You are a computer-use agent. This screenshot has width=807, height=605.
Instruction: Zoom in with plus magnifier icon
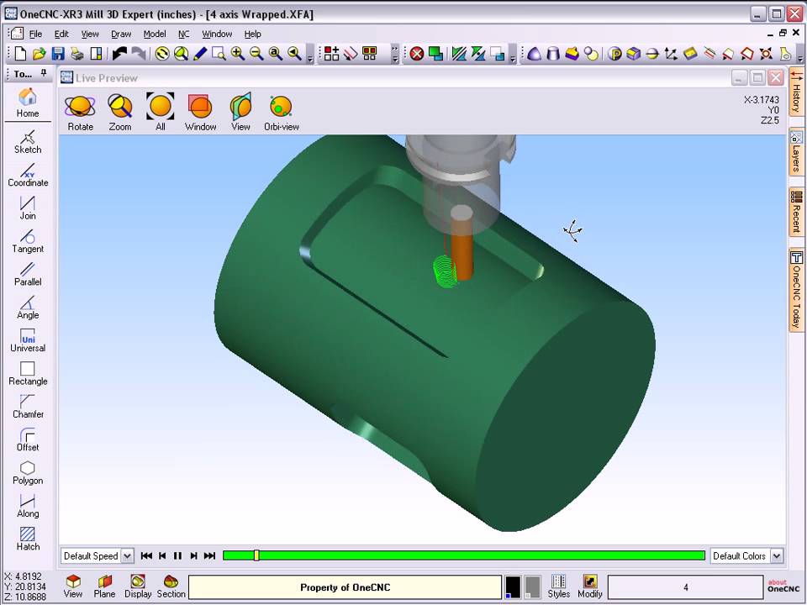[238, 54]
